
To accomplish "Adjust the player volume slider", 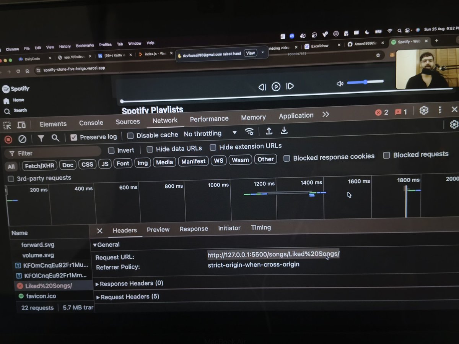I will pos(365,82).
